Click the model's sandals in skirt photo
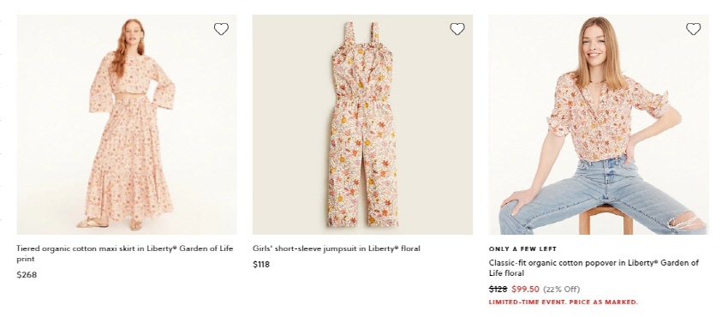This screenshot has width=728, height=317. tap(110, 224)
